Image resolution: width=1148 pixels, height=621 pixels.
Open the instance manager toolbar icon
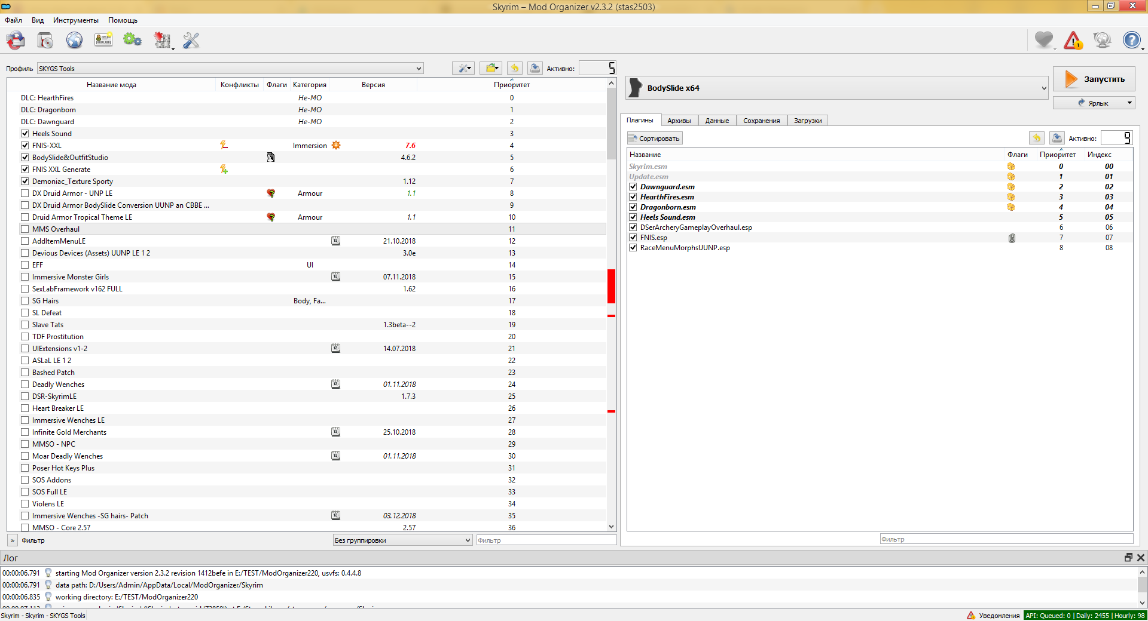point(16,41)
